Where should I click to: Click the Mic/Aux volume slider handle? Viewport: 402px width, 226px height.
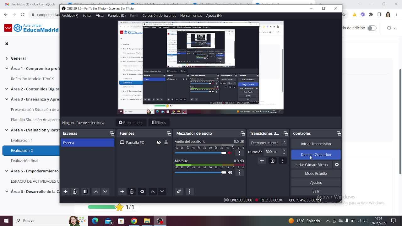pos(224,172)
